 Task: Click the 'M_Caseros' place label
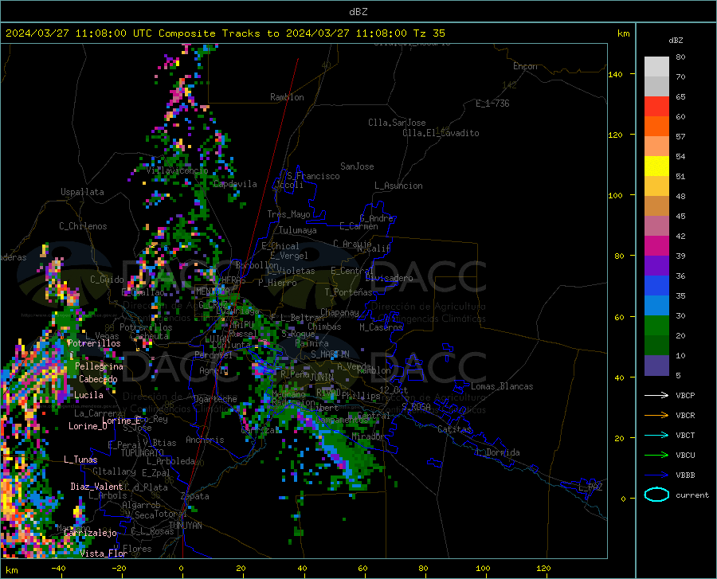[381, 327]
